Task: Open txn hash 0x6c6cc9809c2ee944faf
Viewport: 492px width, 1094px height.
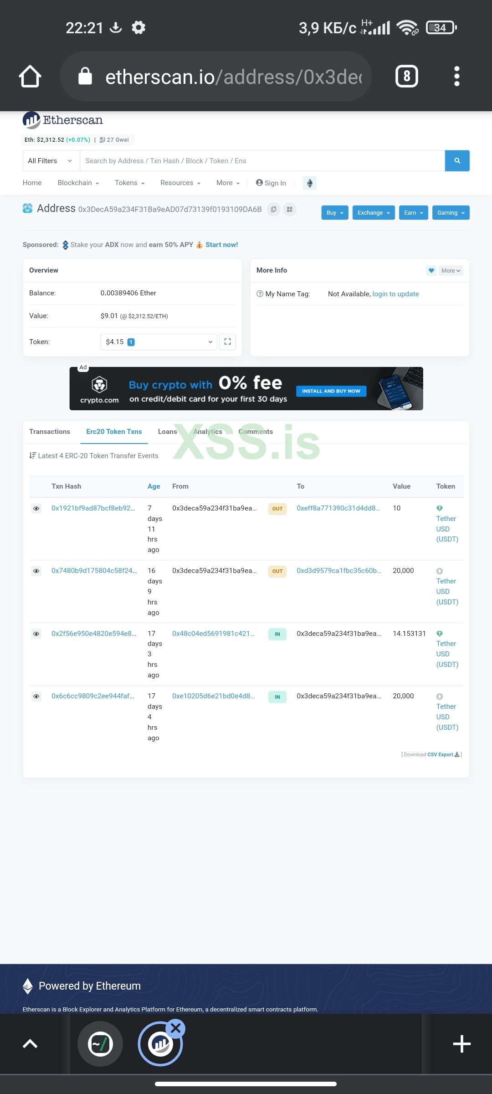Action: 93,696
